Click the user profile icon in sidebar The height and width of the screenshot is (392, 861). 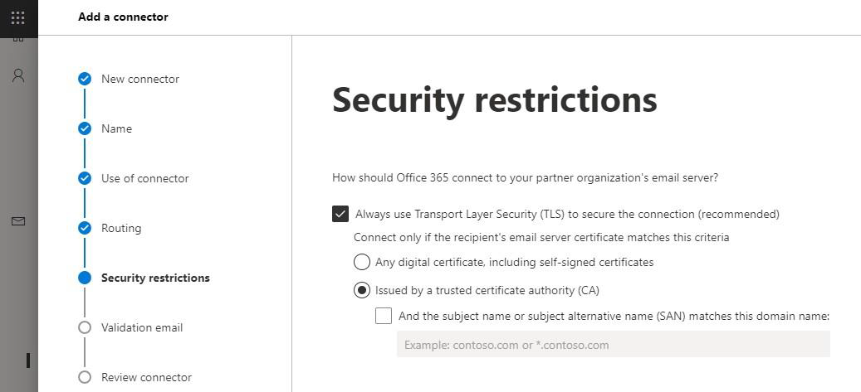pos(18,75)
